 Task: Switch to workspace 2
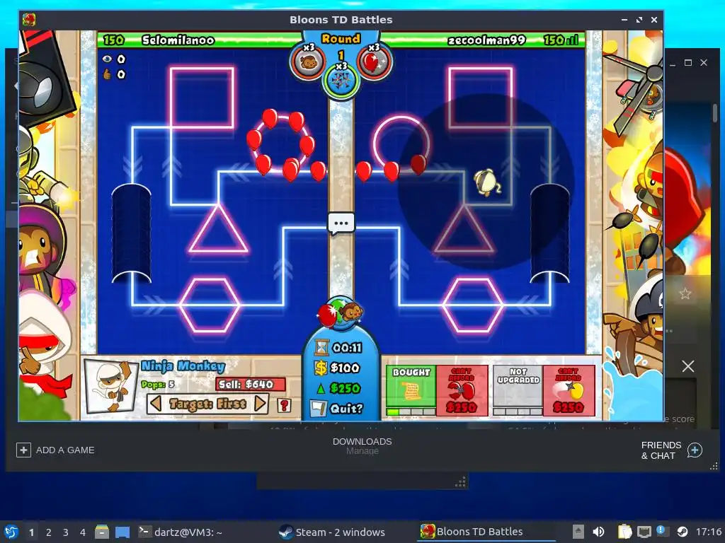tap(48, 532)
